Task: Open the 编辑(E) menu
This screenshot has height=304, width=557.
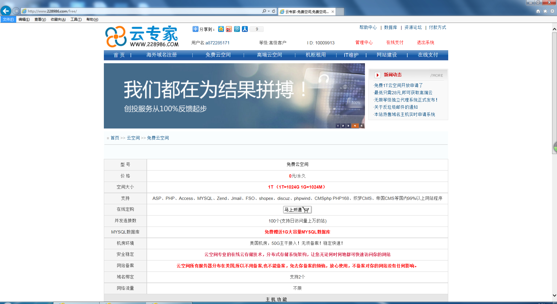Action: pyautogui.click(x=24, y=19)
